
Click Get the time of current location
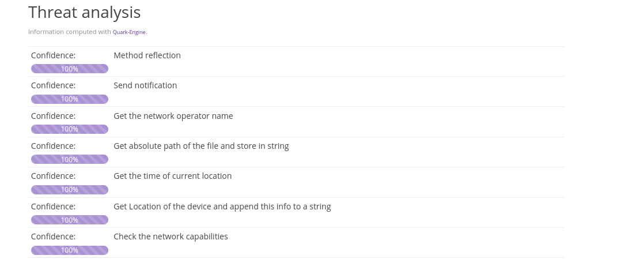point(172,176)
